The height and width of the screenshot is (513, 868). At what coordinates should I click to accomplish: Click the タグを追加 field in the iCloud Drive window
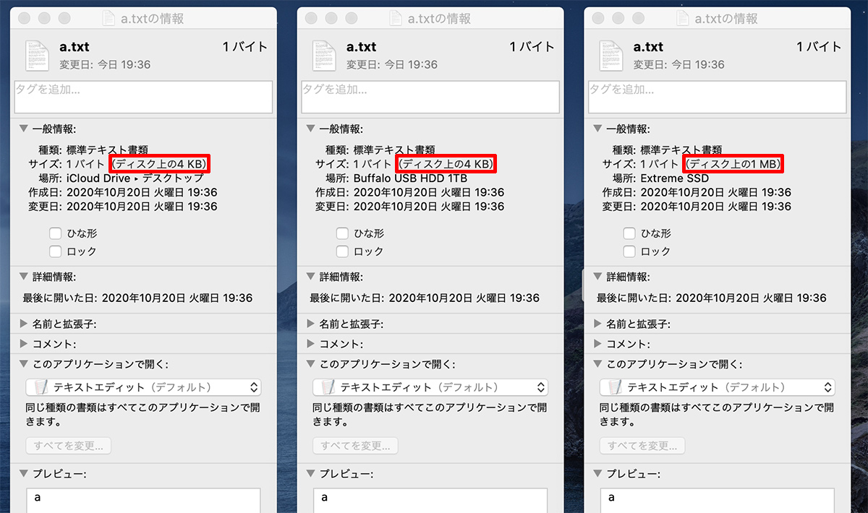click(x=143, y=97)
